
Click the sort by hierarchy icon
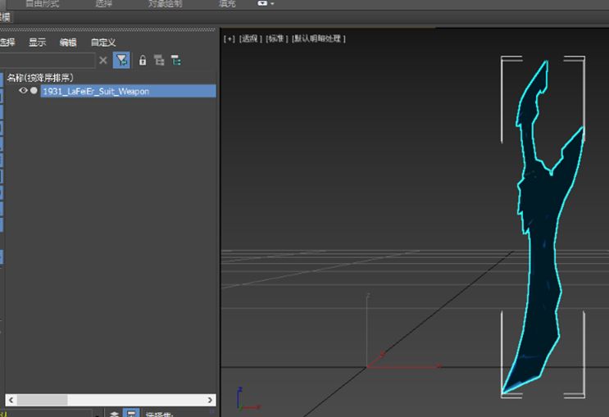pos(159,60)
